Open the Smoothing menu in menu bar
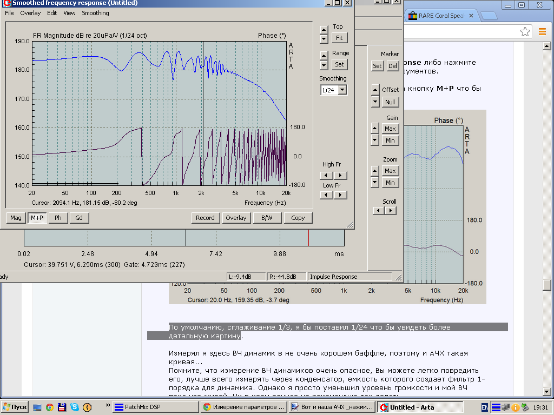This screenshot has width=554, height=415. pos(95,13)
